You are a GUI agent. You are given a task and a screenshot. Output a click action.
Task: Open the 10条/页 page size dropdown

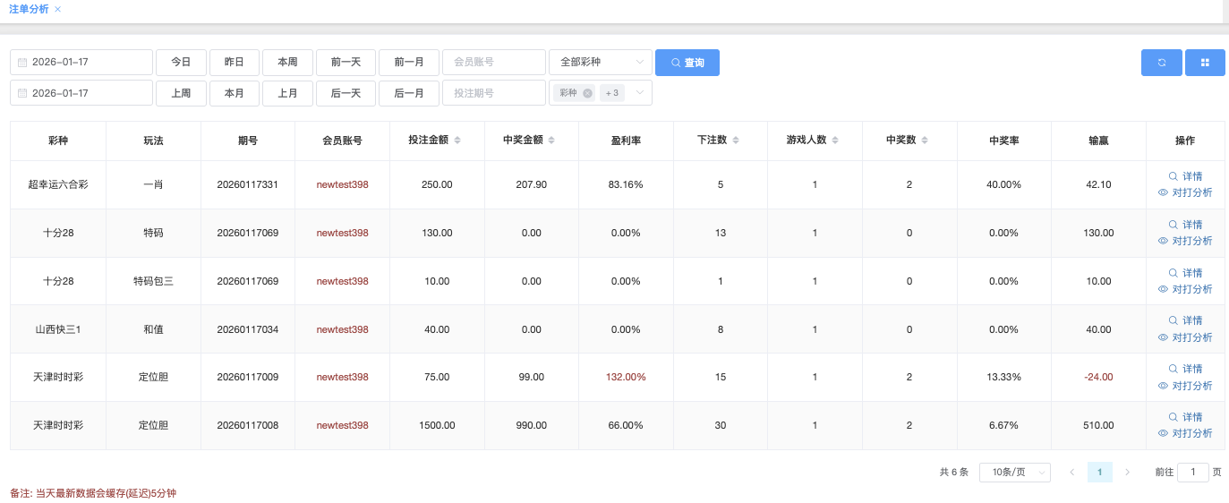(1014, 472)
